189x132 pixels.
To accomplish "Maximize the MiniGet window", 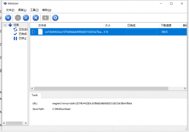I will 171,3.
